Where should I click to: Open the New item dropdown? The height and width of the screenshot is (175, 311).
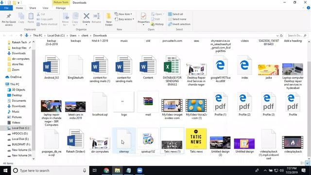[x=123, y=14]
